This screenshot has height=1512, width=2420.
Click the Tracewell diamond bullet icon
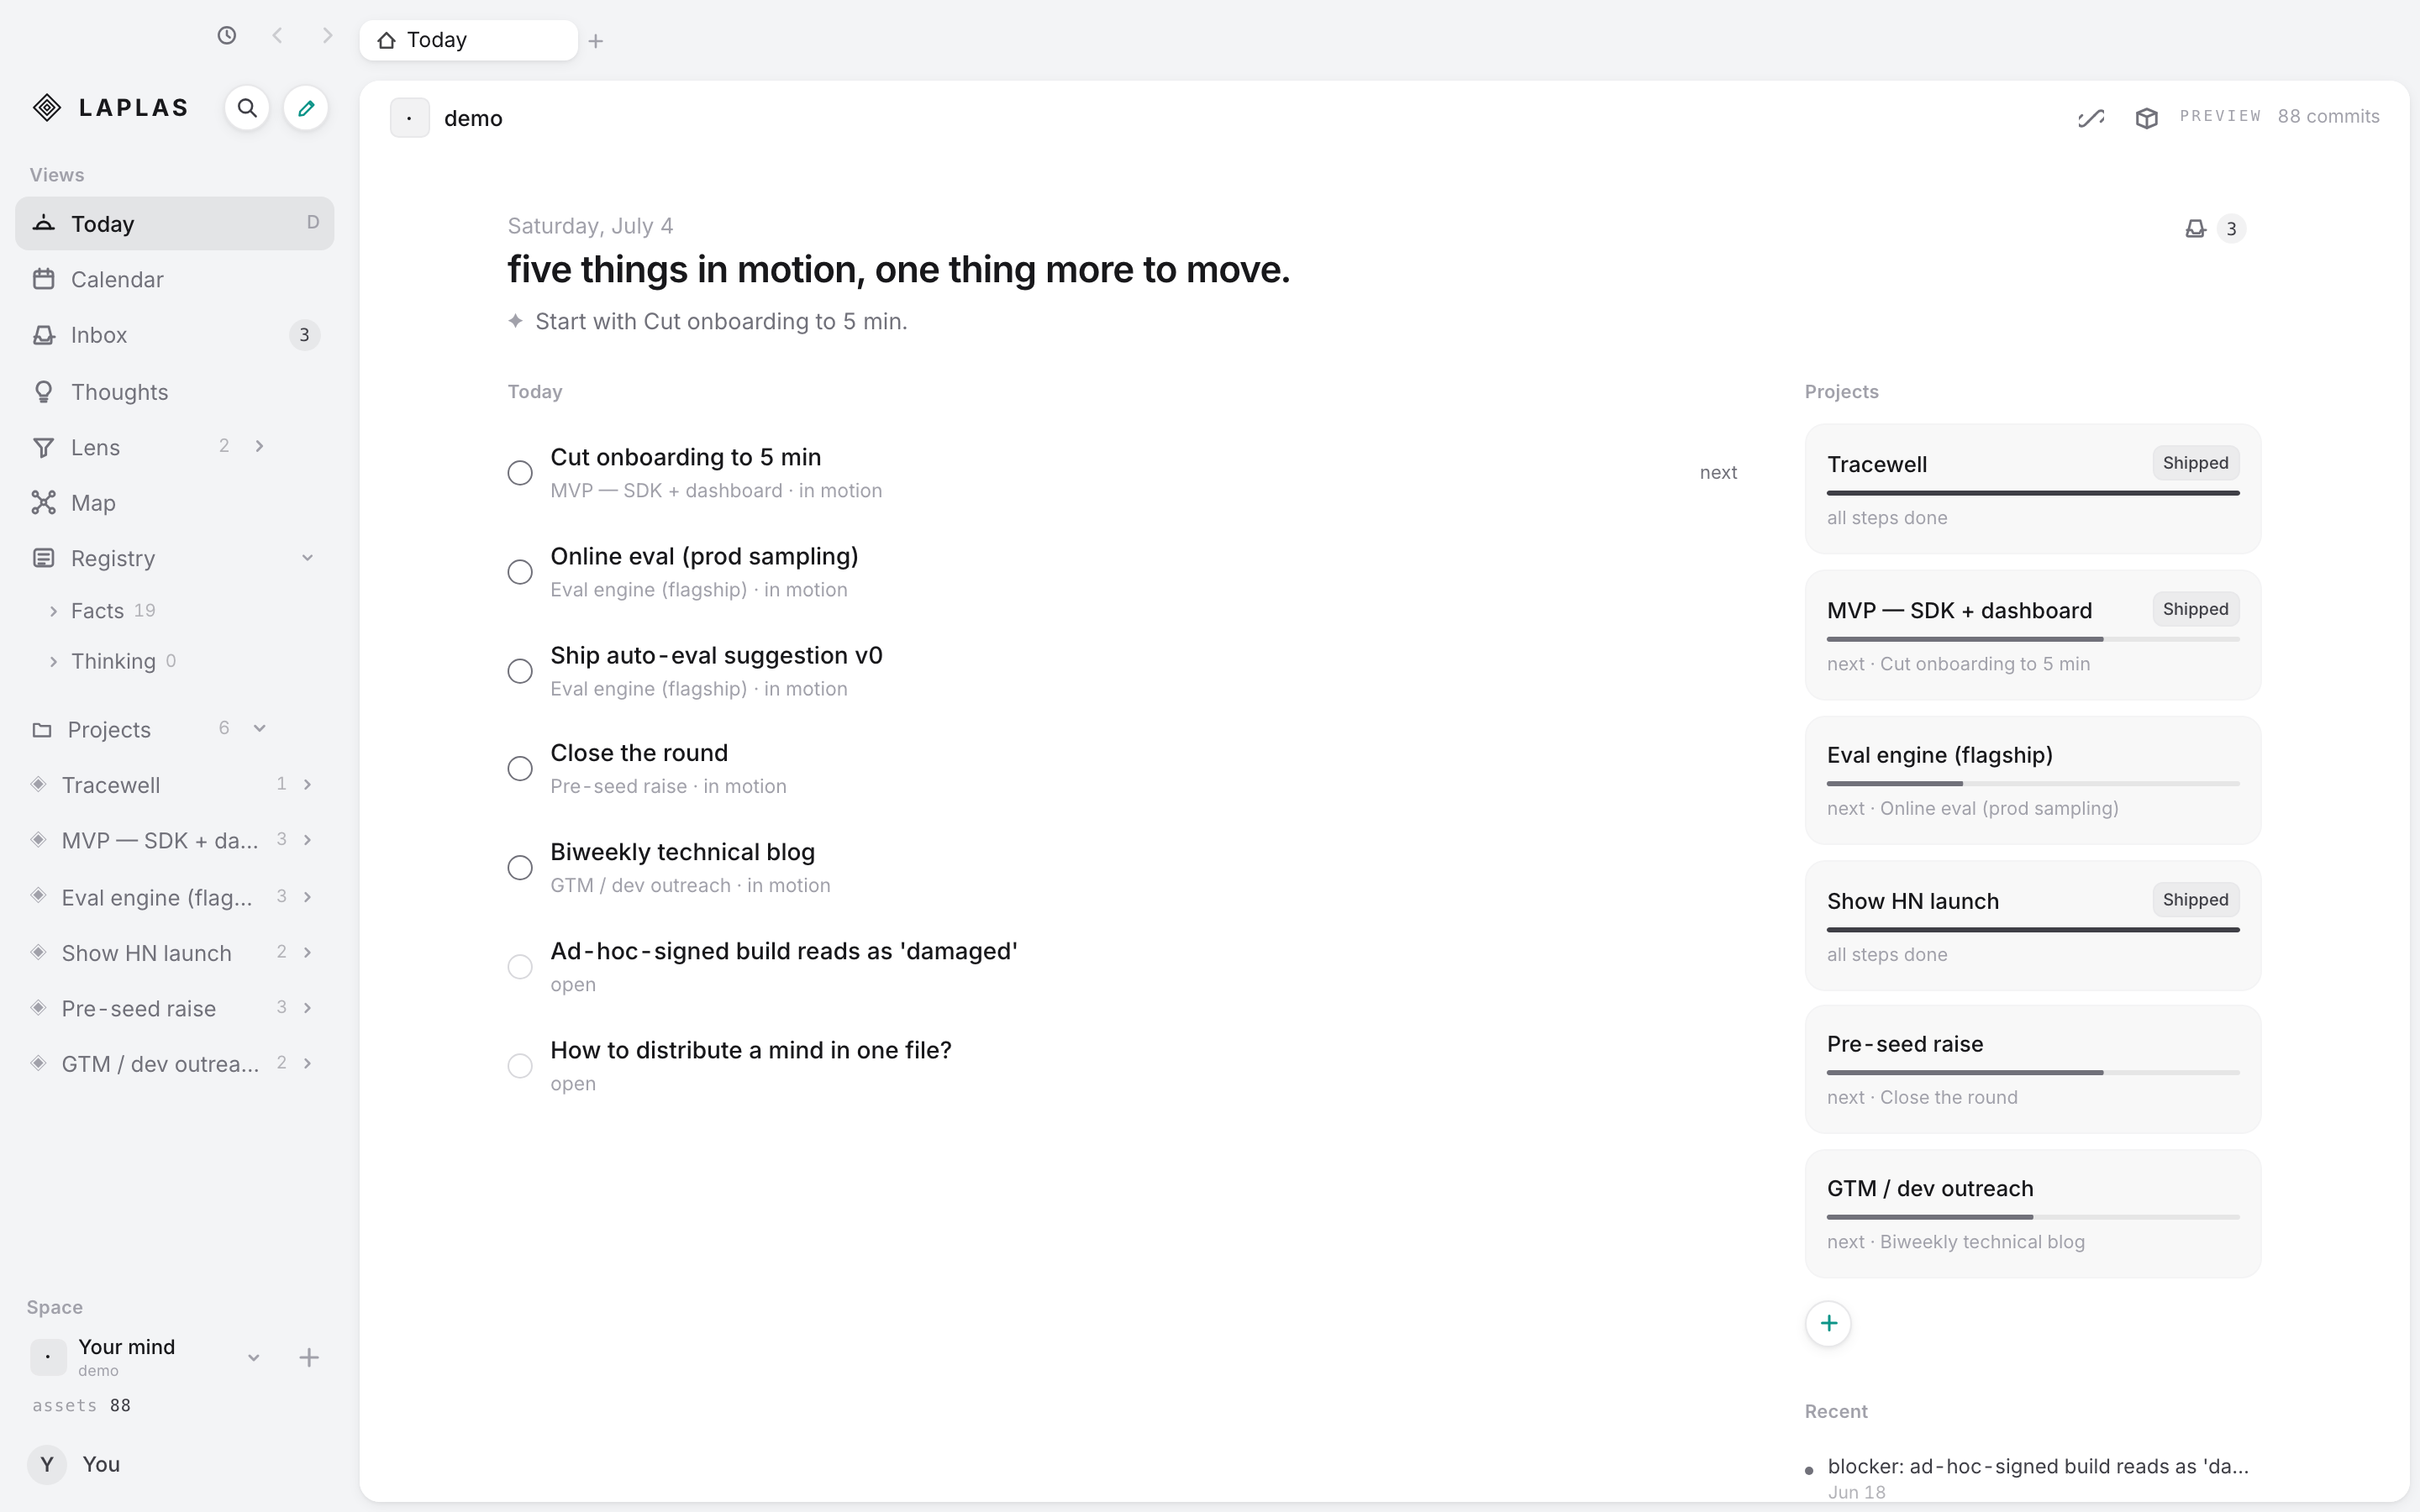click(38, 784)
